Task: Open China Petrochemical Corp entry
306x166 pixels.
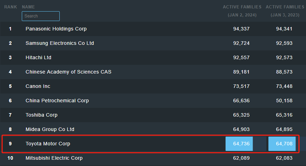Action: pos(57,101)
